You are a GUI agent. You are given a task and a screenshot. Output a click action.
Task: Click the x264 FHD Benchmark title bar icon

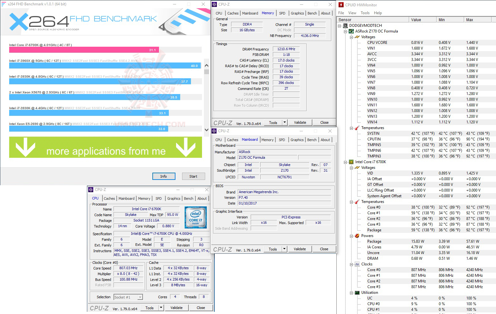point(4,4)
